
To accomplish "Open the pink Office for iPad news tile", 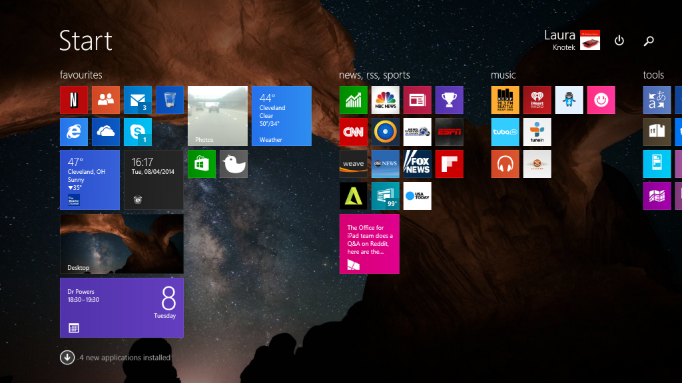I will point(369,244).
